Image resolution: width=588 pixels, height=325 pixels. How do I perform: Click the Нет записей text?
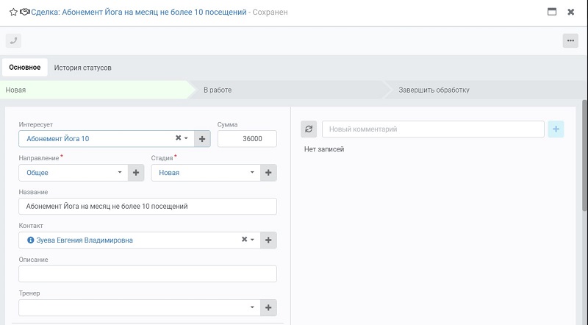324,149
